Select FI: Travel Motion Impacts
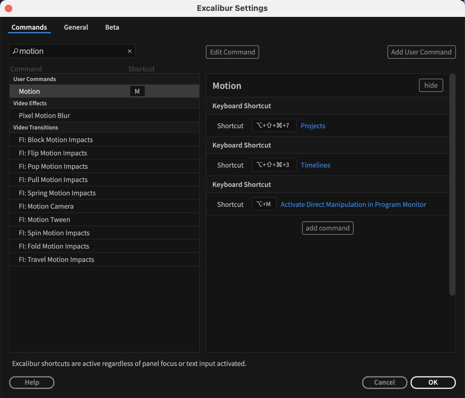465x398 pixels. [104, 259]
